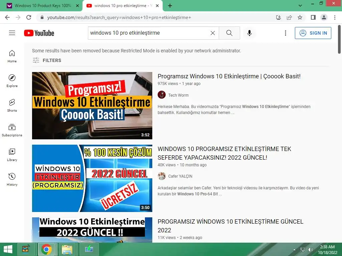Go forward in Chrome
Screen dimensions: 342x256
coord(18,17)
